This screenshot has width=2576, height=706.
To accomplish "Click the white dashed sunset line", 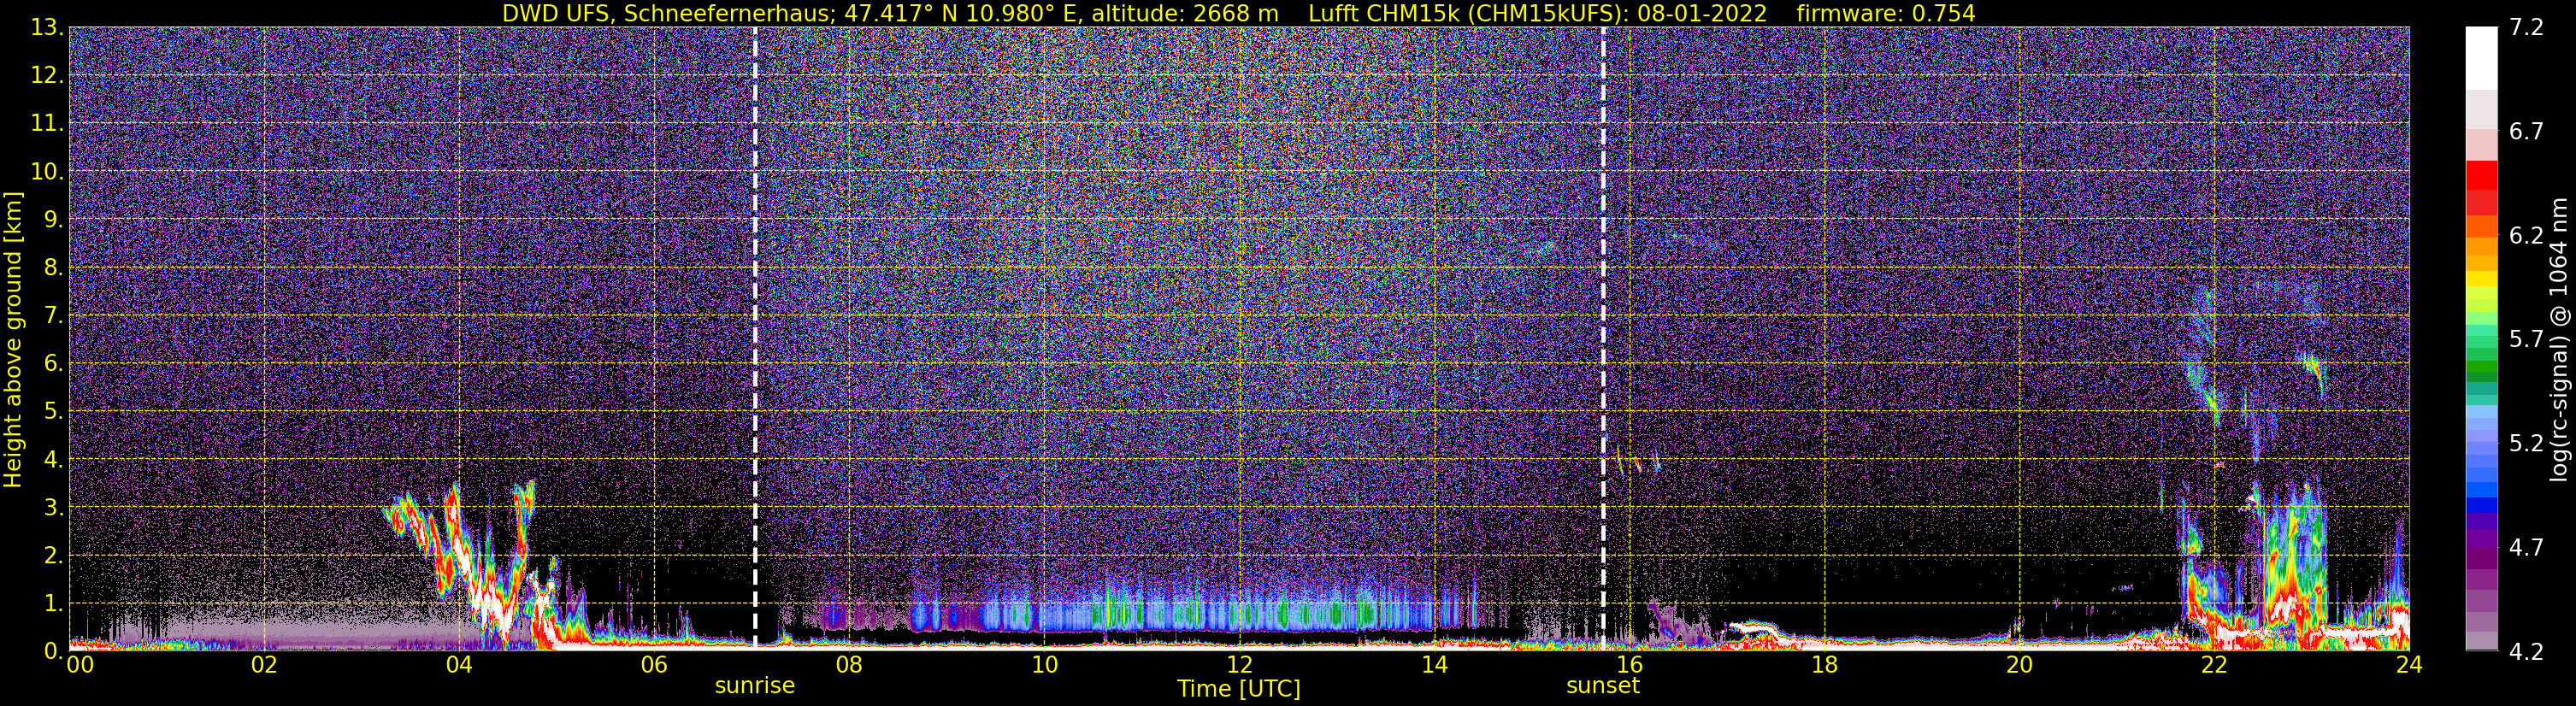I will pos(1603,338).
